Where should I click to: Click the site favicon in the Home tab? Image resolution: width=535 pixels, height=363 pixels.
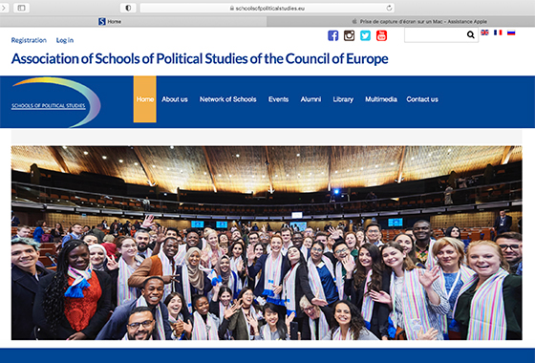101,21
